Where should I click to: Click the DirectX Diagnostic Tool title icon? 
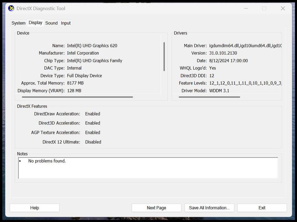tap(11, 8)
